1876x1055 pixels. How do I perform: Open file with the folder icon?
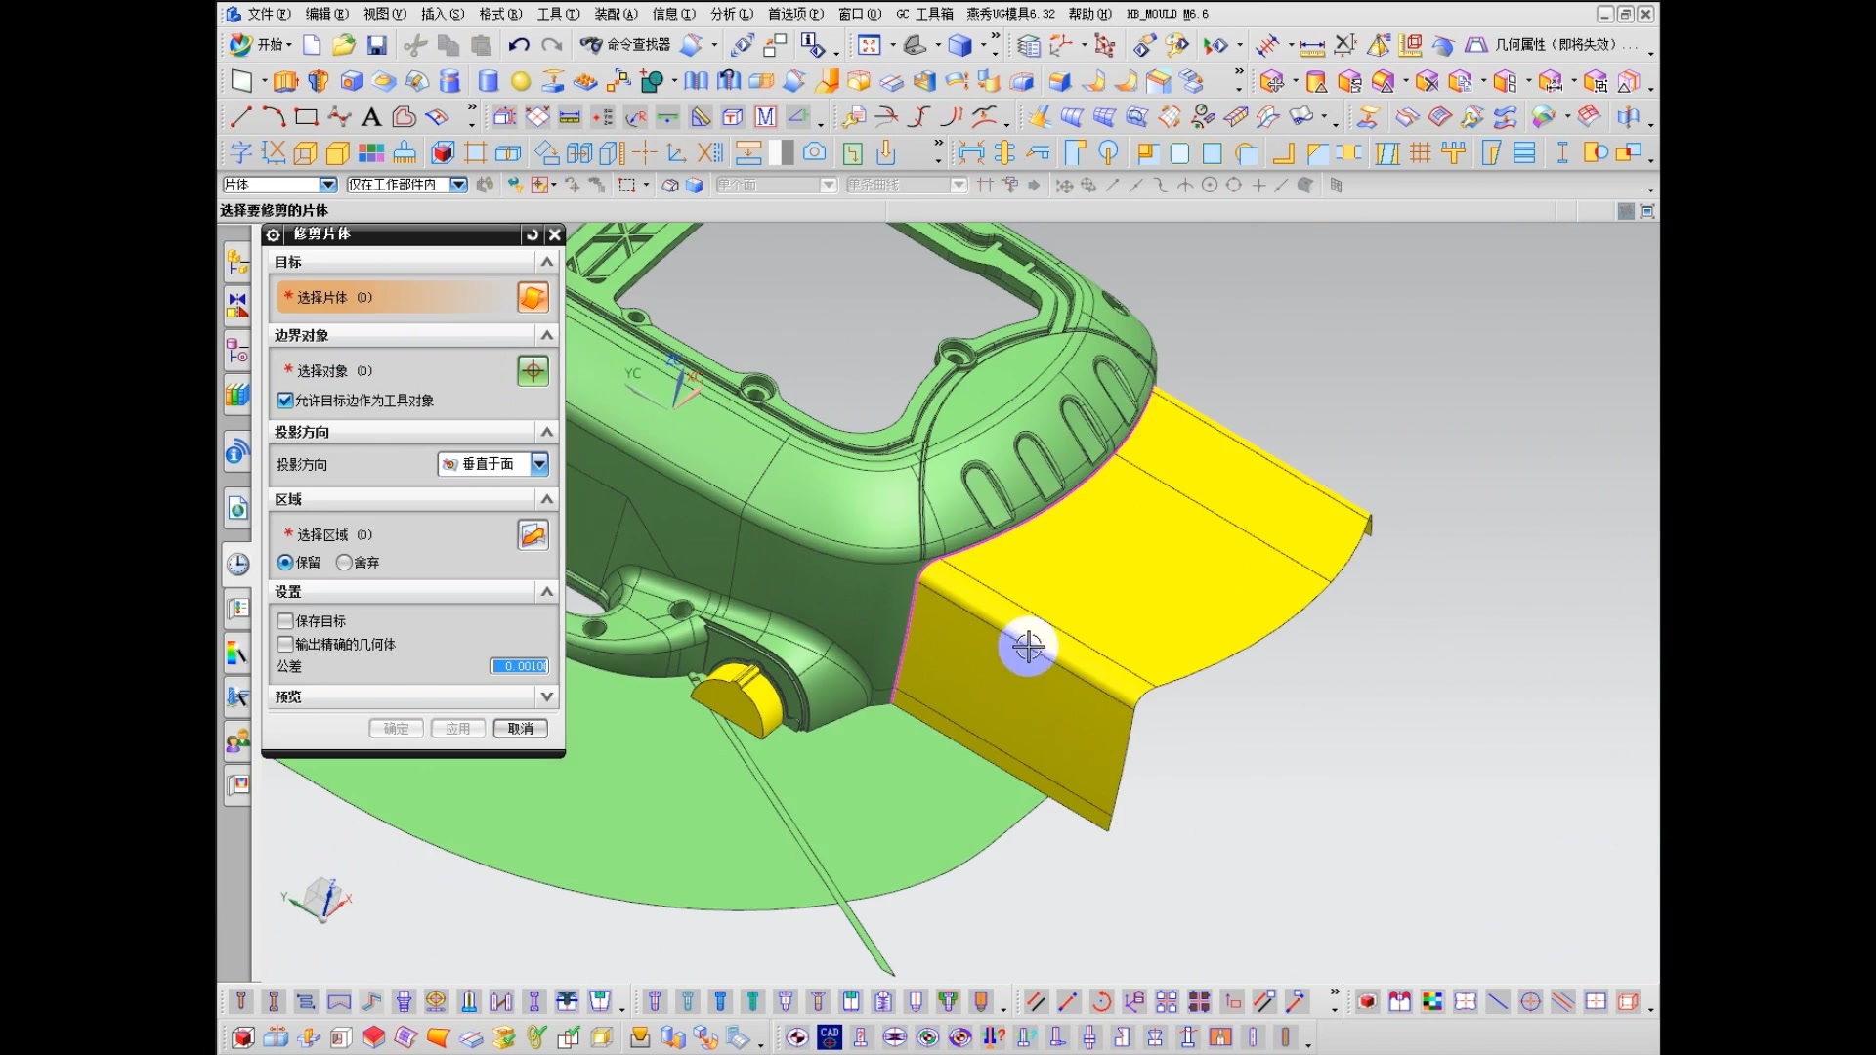click(x=343, y=45)
